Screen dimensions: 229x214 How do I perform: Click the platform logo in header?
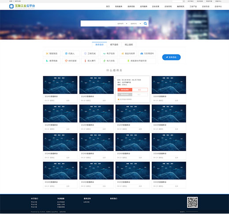pos(22,6)
